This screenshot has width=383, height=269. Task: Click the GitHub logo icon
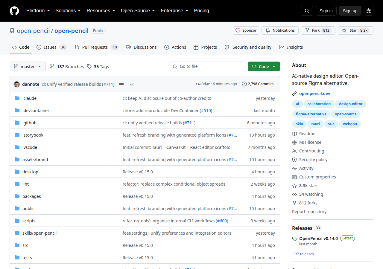coord(14,11)
